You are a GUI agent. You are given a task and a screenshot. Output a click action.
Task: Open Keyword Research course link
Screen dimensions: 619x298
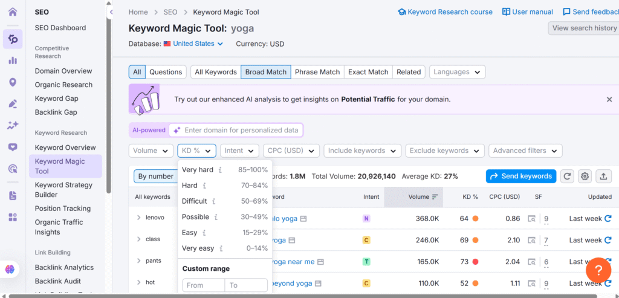click(445, 12)
